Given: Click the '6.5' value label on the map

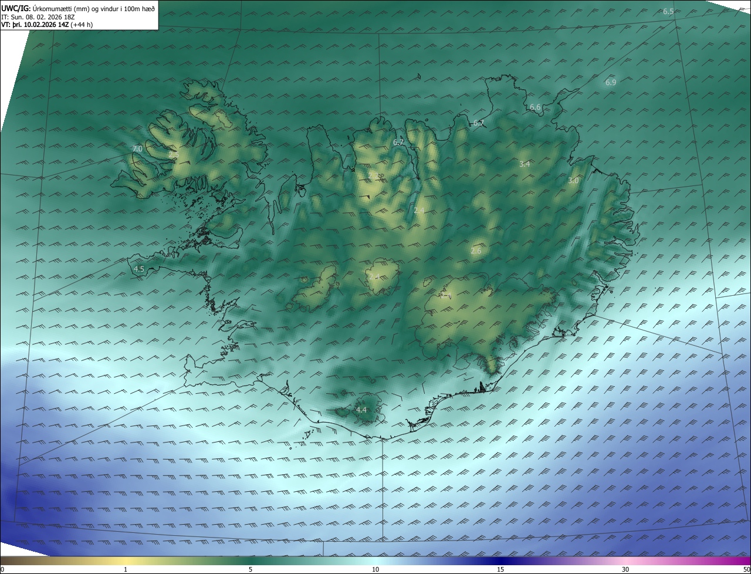Looking at the screenshot, I should click(668, 12).
